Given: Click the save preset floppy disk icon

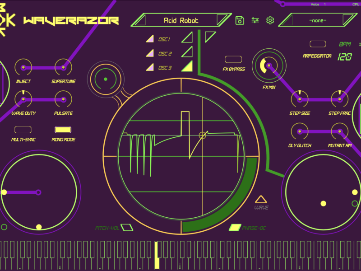Looking at the screenshot, I should point(240,20).
